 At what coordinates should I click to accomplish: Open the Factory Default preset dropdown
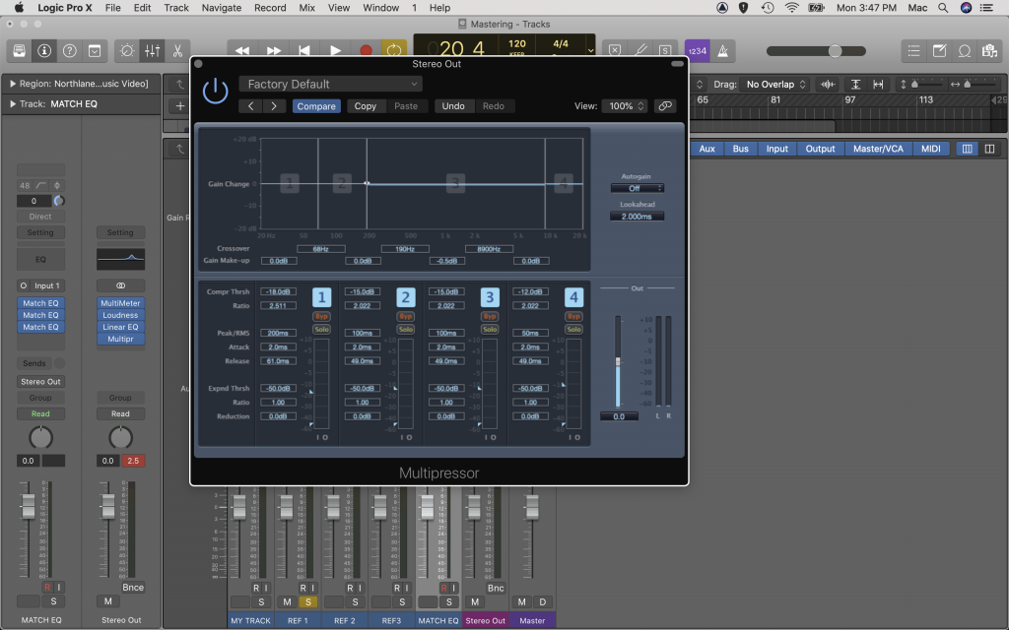[330, 84]
